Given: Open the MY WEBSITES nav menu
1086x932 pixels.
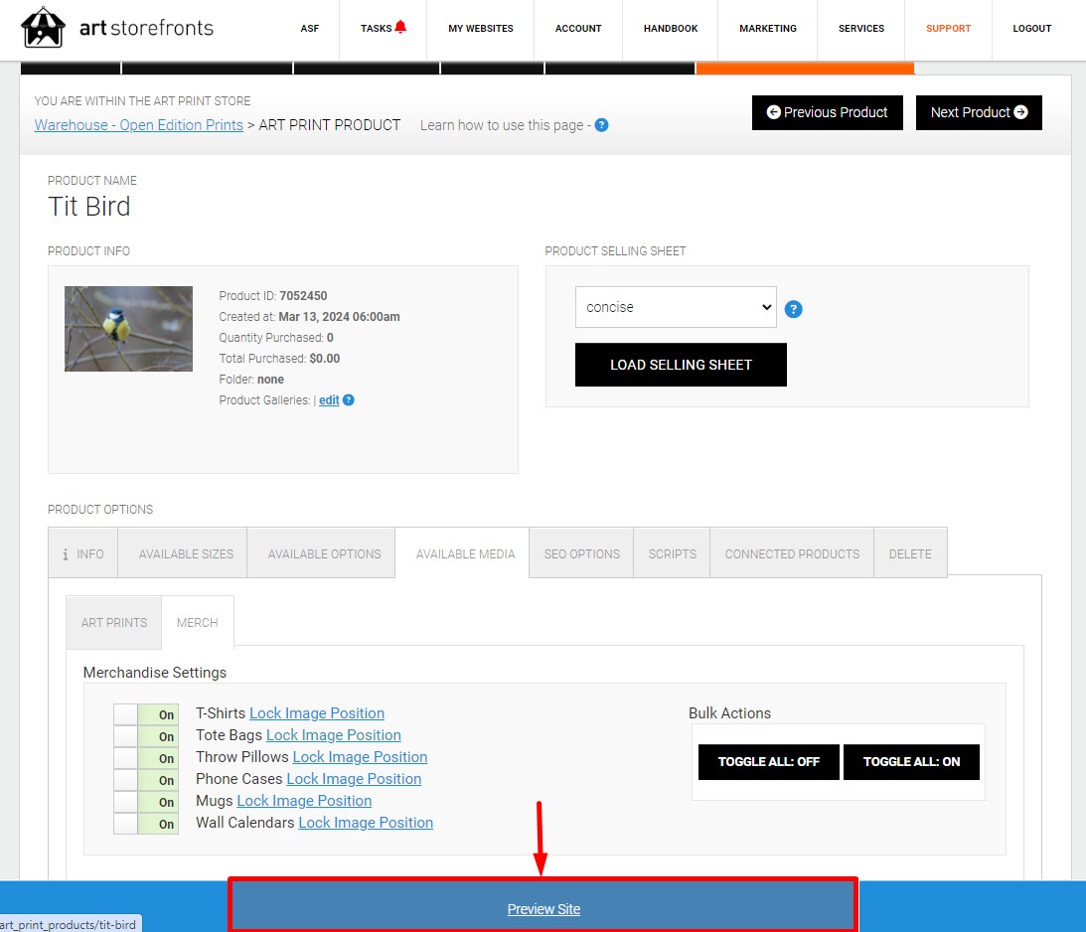Looking at the screenshot, I should pyautogui.click(x=481, y=29).
